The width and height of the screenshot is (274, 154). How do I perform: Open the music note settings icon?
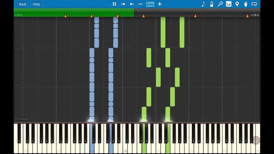coord(203,4)
